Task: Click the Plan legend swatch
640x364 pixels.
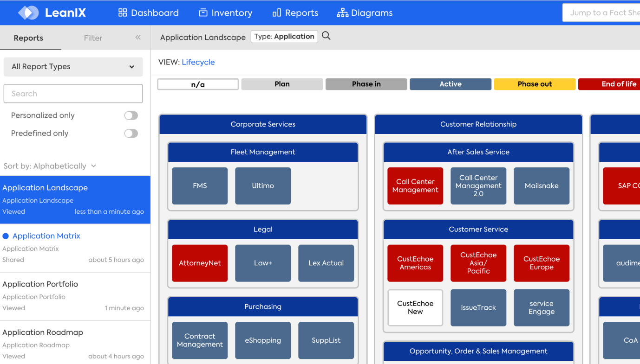Action: tap(282, 84)
